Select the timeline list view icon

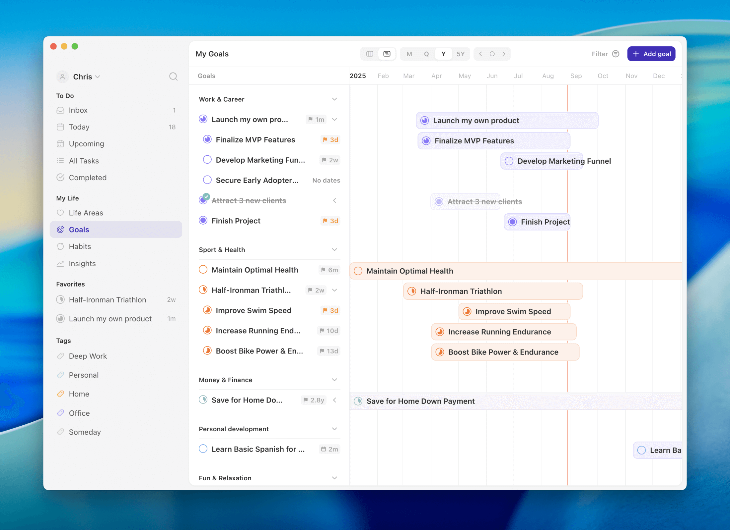387,54
